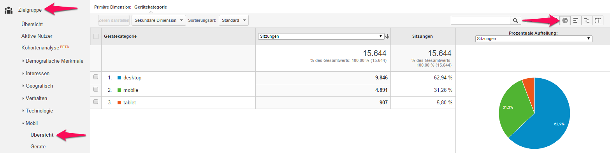This screenshot has width=610, height=153.
Task: Check the desktop row checkbox
Action: point(96,77)
